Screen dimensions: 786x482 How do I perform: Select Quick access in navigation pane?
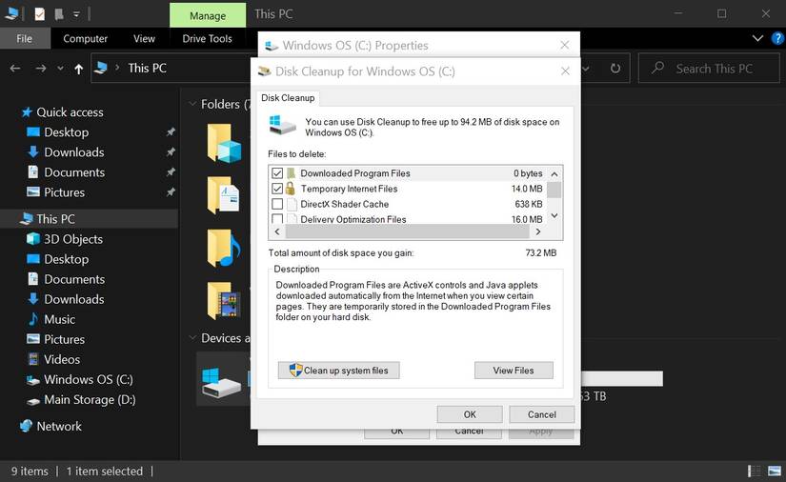pos(70,112)
